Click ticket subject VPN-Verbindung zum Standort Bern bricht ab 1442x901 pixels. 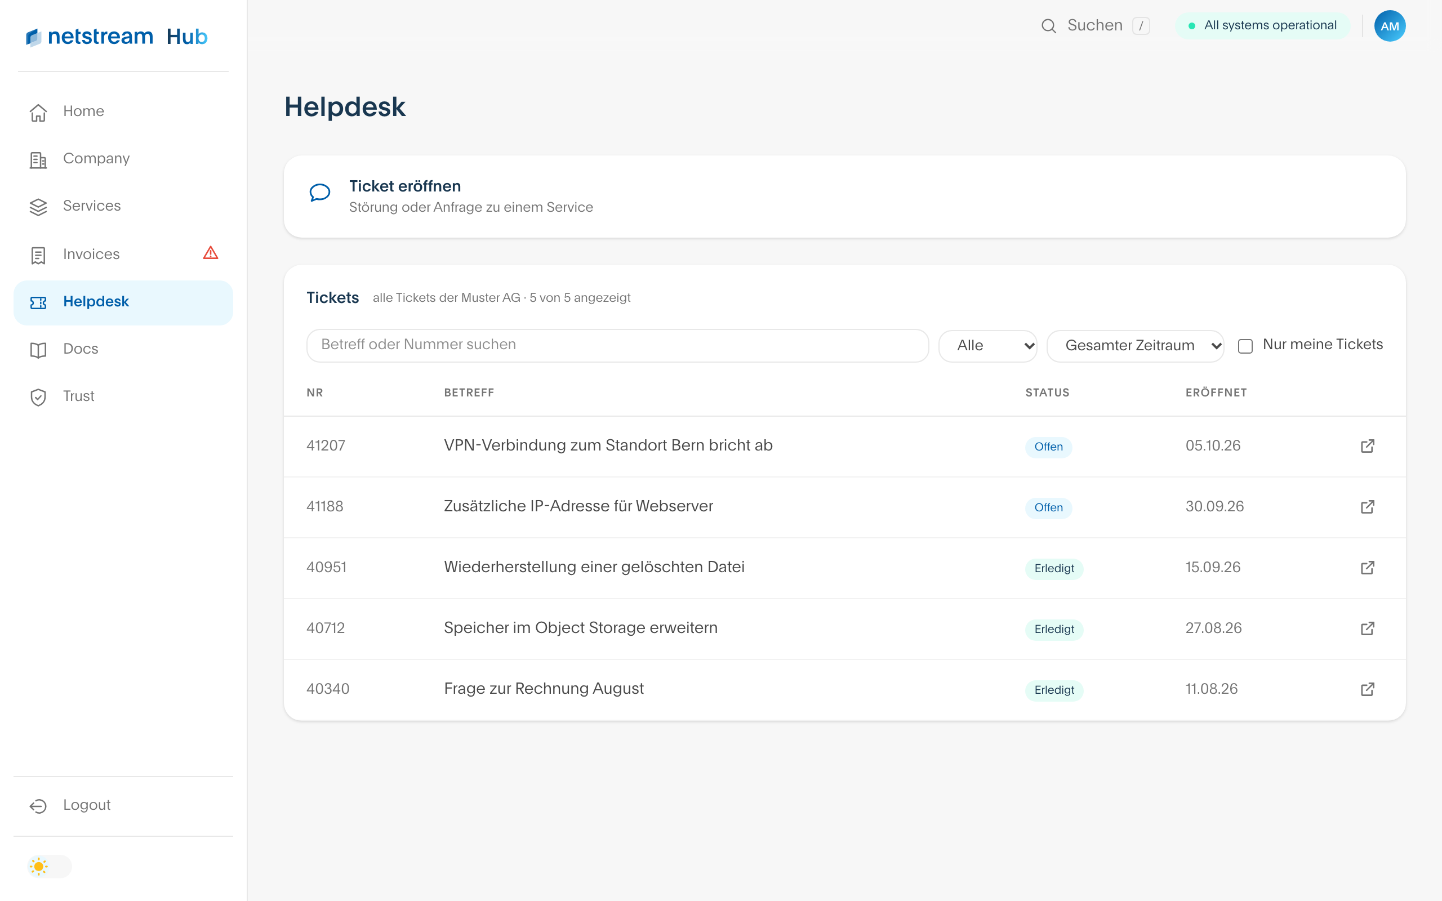[608, 446]
